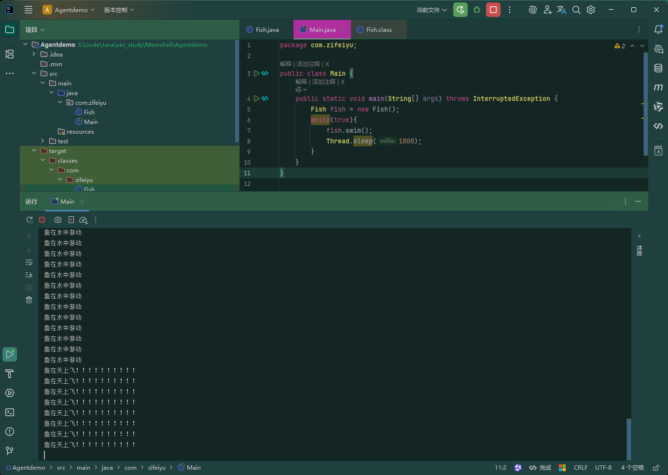
Task: Click the console vertical scrollbar thumb
Action: 629,439
